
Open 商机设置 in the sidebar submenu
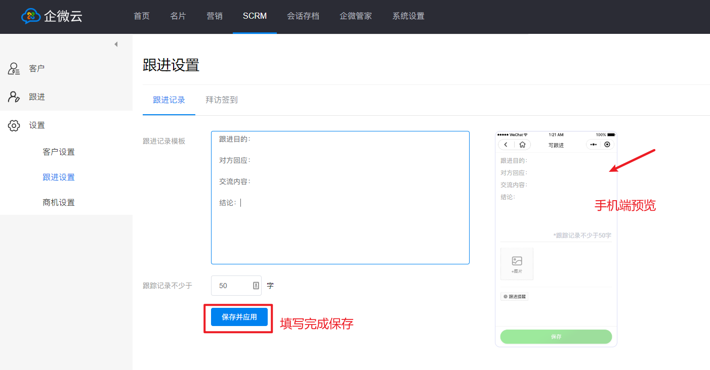(x=59, y=203)
